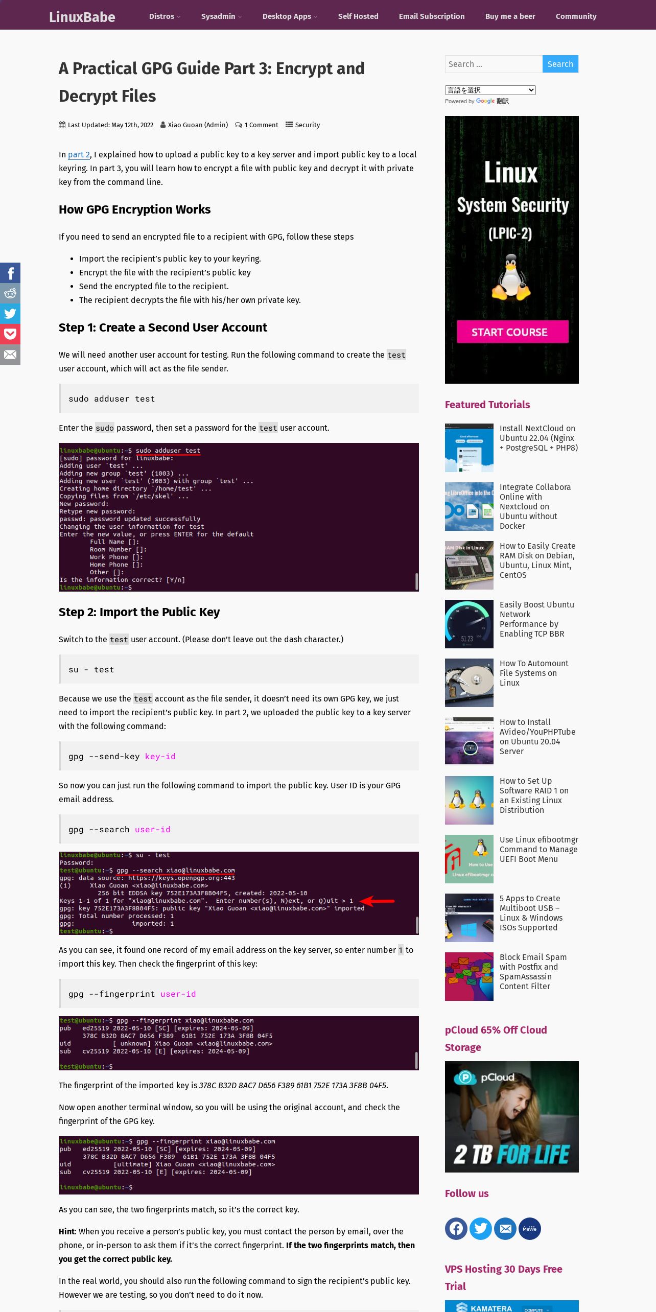Open Follow us Facebook circle icon
The image size is (656, 1312).
pyautogui.click(x=456, y=1229)
